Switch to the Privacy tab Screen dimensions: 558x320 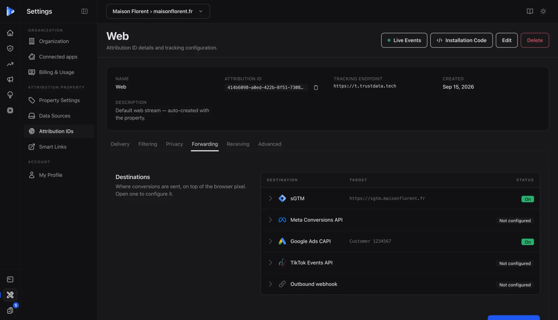coord(174,144)
